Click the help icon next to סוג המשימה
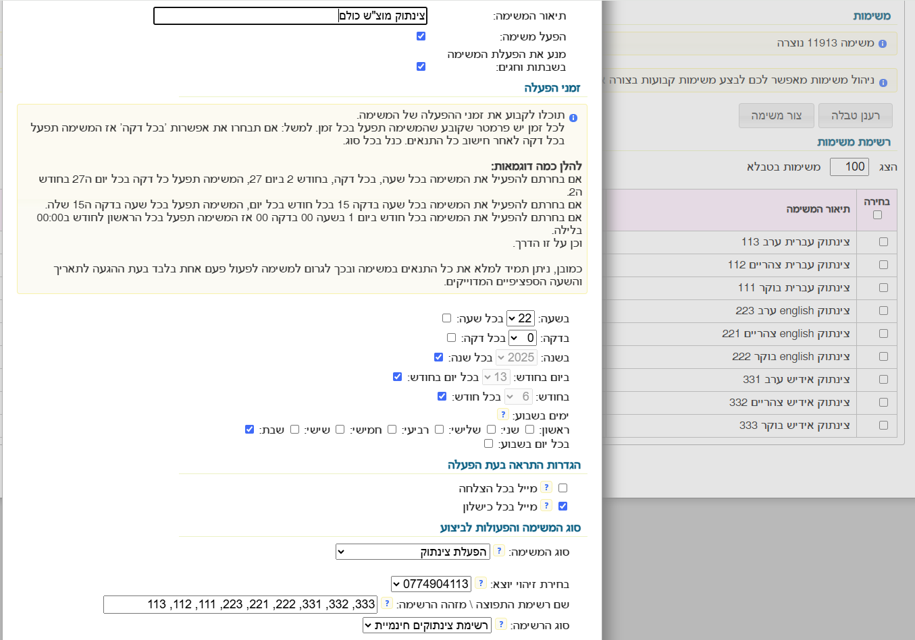915x640 pixels. [499, 551]
